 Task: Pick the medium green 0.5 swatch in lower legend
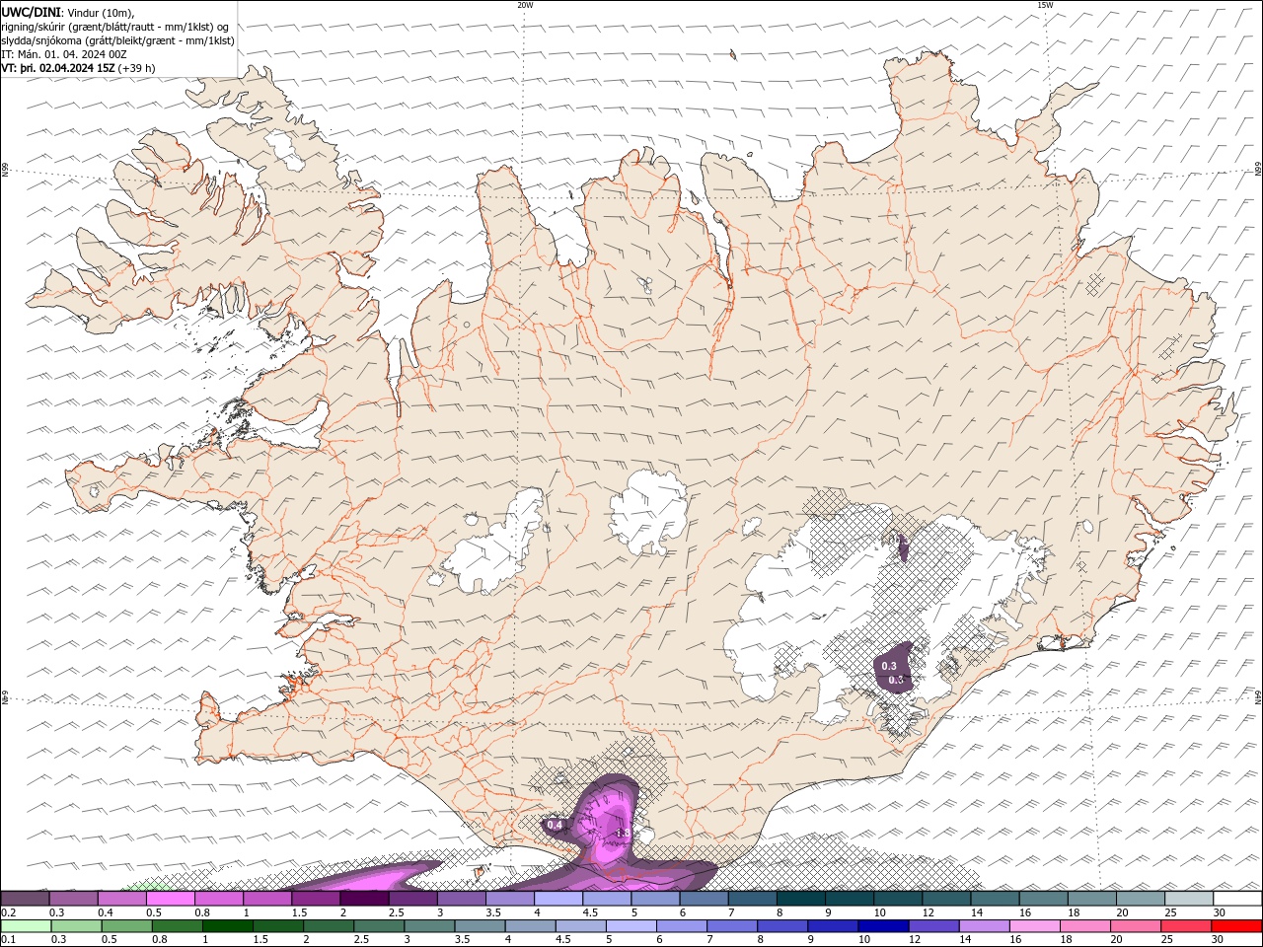click(x=126, y=926)
